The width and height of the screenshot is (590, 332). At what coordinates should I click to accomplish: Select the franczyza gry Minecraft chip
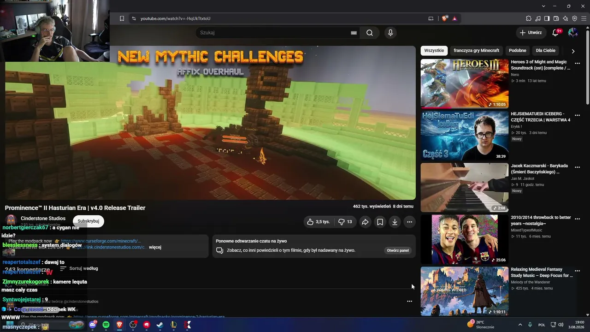(x=476, y=51)
